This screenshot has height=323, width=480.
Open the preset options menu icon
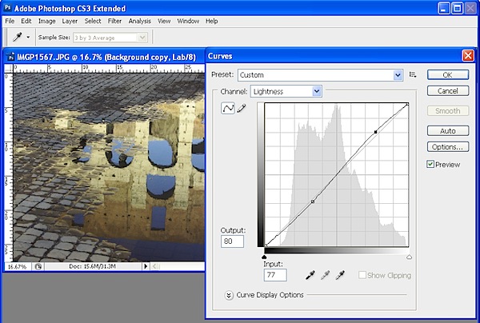pos(414,74)
